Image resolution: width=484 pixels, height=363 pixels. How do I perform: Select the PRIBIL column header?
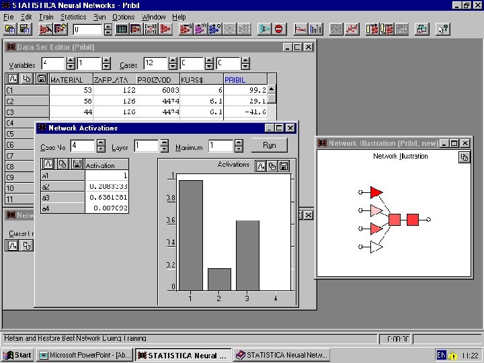[x=245, y=79]
